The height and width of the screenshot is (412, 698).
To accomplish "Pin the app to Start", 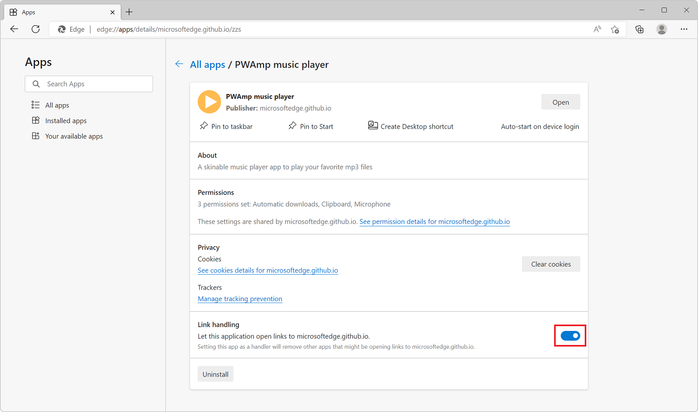I will (310, 126).
